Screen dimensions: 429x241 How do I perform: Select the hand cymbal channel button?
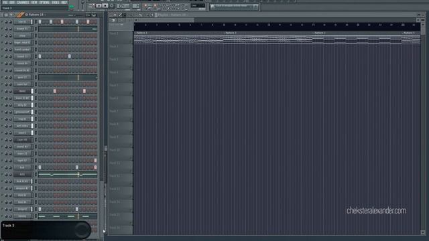coord(22,50)
